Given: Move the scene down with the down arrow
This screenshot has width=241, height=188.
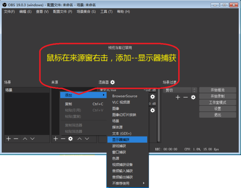Looking at the screenshot, I should (x=32, y=139).
